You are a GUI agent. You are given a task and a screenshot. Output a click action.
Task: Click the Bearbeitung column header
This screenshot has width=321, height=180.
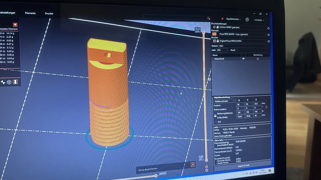coord(258,55)
